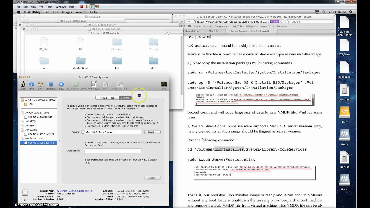Click Spotlight magnifier in the menu bar
370x208 pixels.
point(351,12)
